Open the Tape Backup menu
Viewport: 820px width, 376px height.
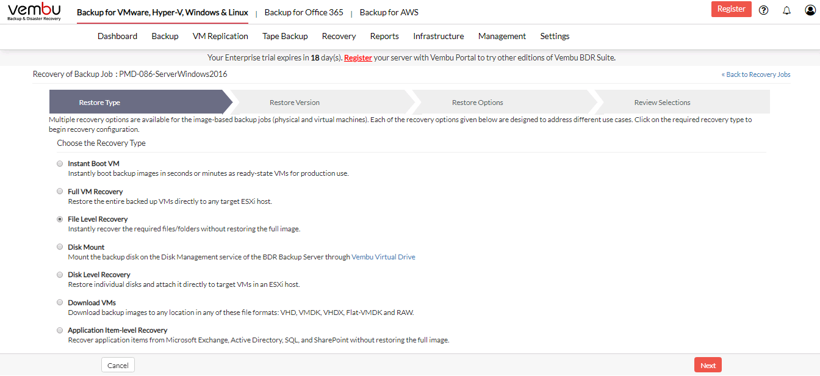pyautogui.click(x=285, y=36)
